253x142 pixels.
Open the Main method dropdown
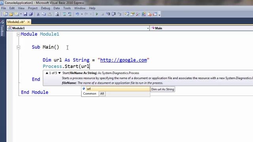pyautogui.click(x=202, y=28)
